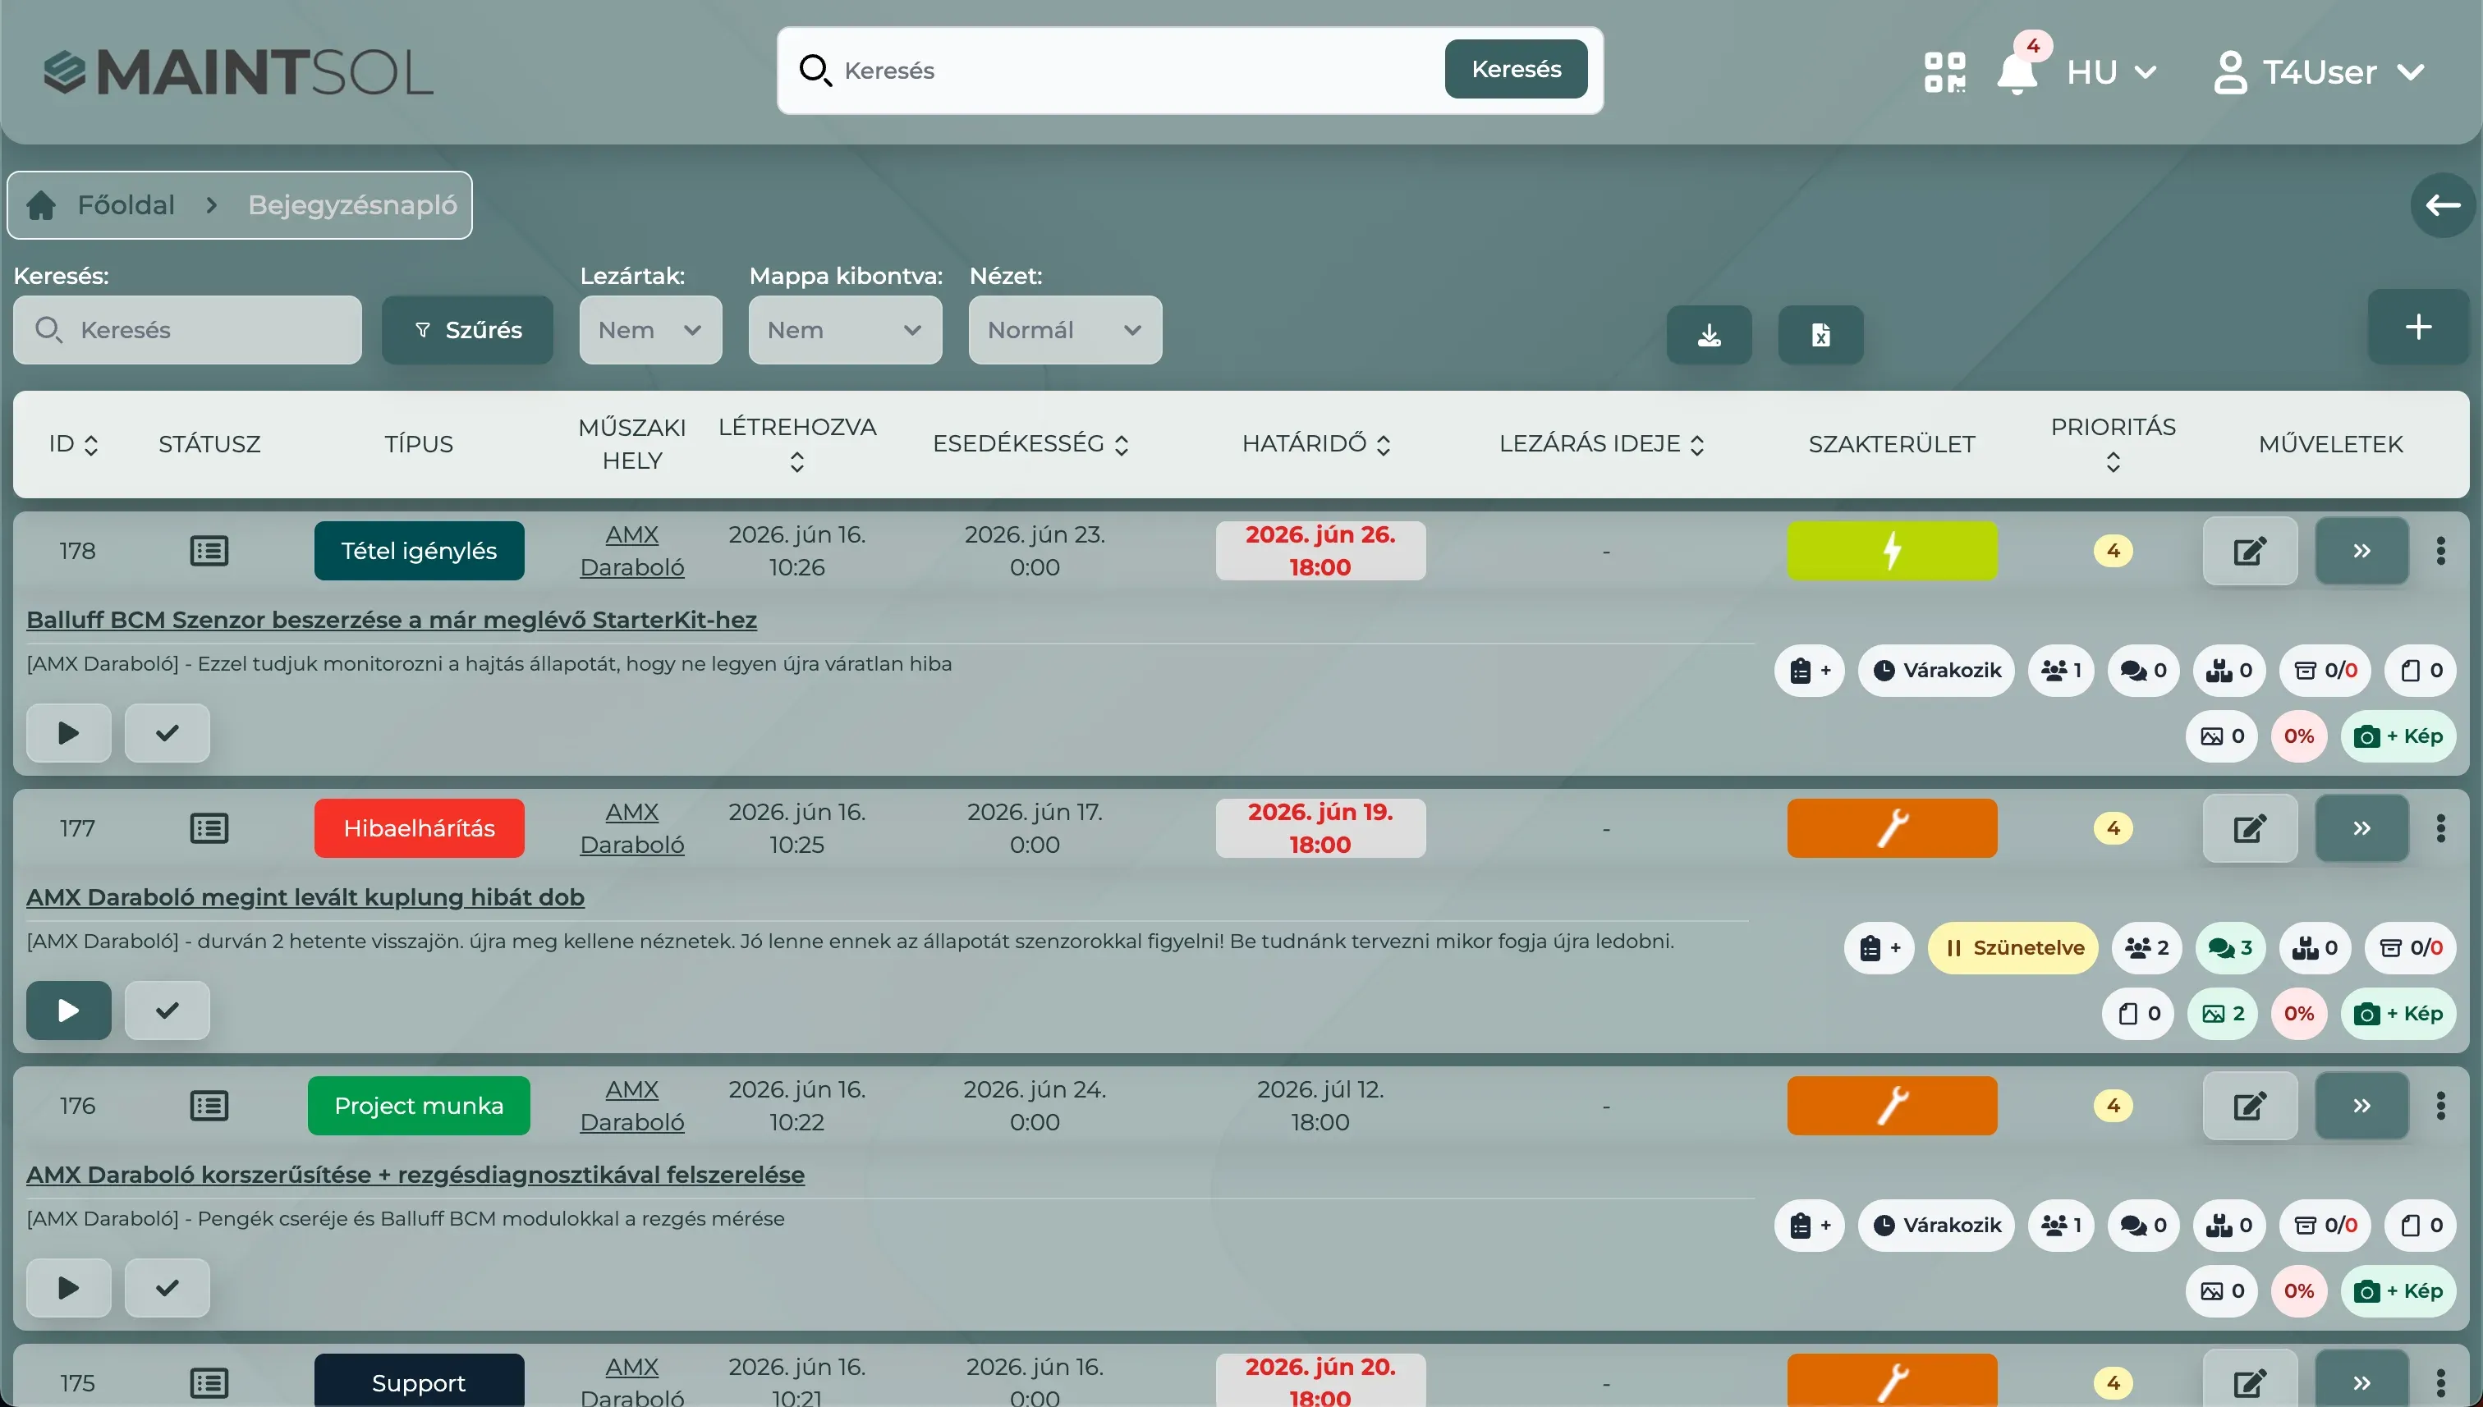Image resolution: width=2483 pixels, height=1407 pixels.
Task: View the 2 assigned users on entry 177
Action: (2146, 948)
